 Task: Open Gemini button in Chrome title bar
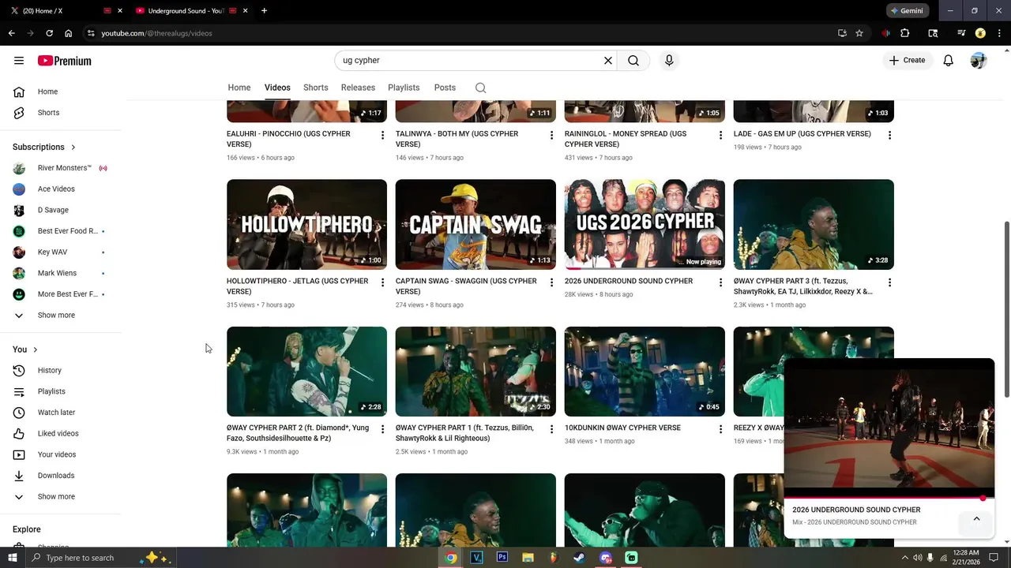click(x=907, y=10)
